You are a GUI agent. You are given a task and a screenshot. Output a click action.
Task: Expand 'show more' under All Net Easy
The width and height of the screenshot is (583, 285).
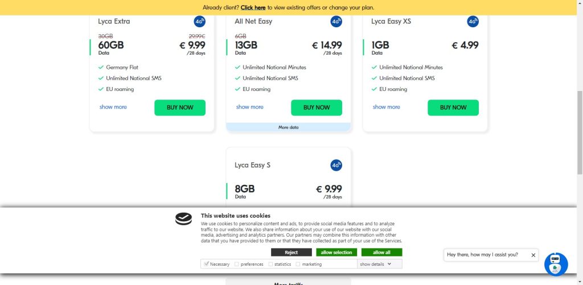[x=250, y=107]
